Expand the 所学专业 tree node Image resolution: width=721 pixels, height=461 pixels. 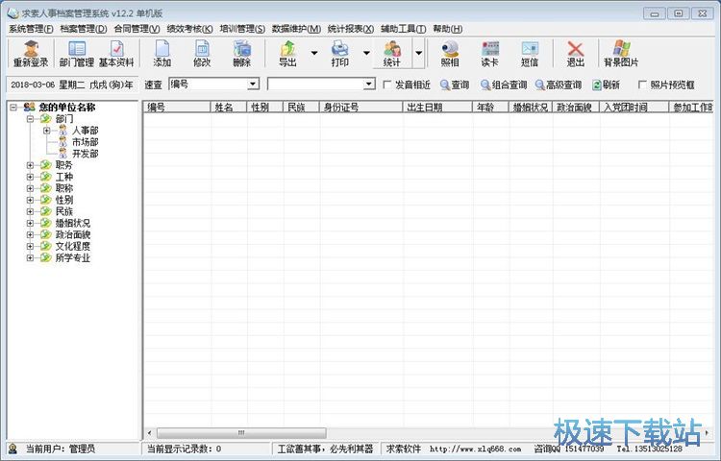coord(31,257)
